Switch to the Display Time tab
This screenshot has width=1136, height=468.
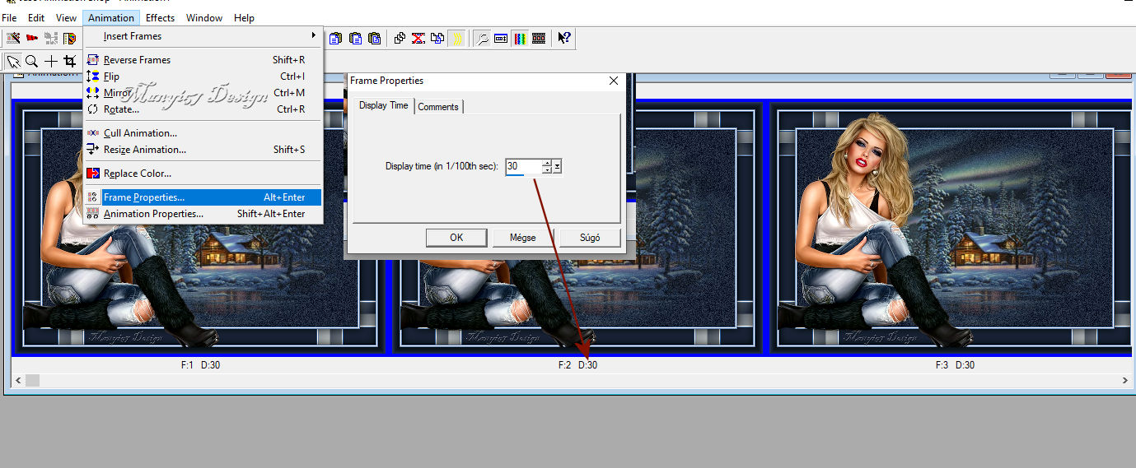384,105
